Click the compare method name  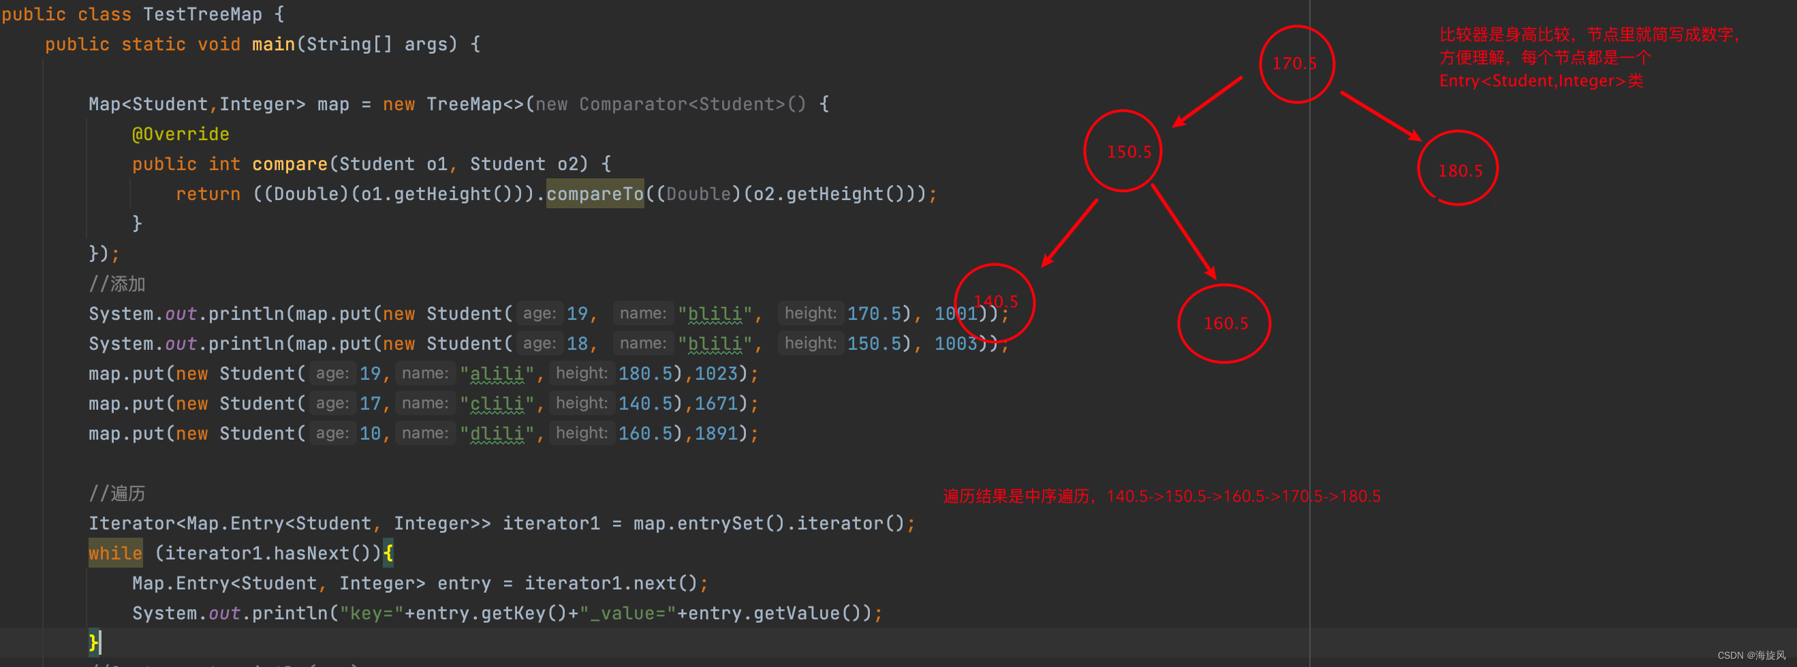(290, 164)
